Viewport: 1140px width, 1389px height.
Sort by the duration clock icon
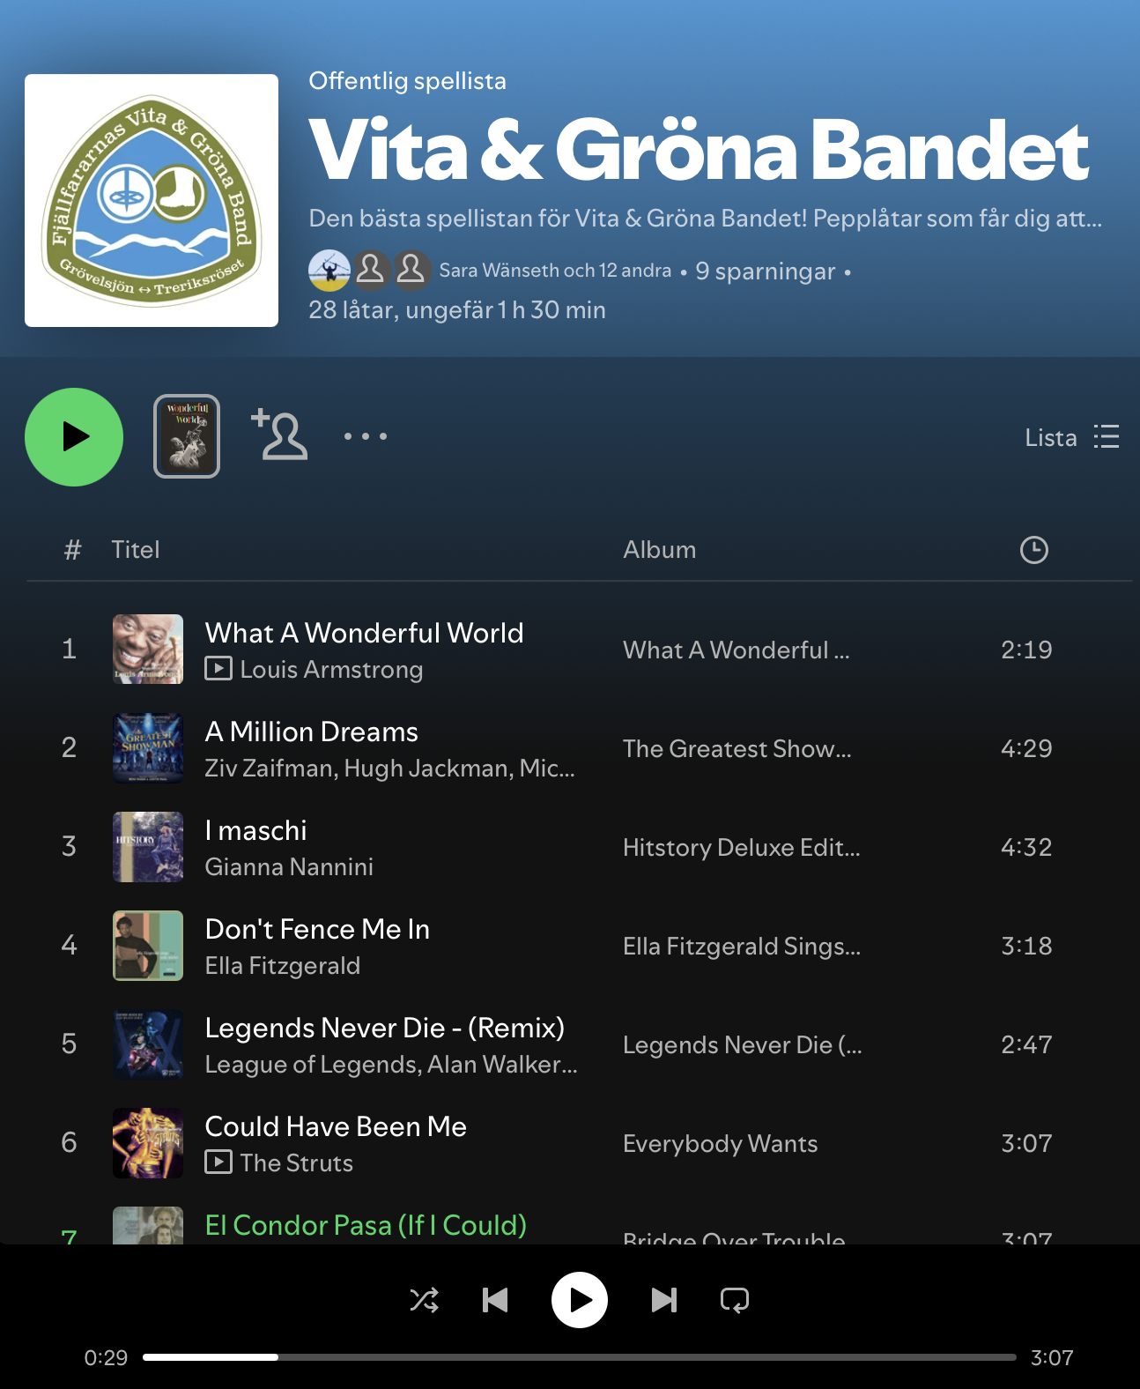tap(1033, 550)
